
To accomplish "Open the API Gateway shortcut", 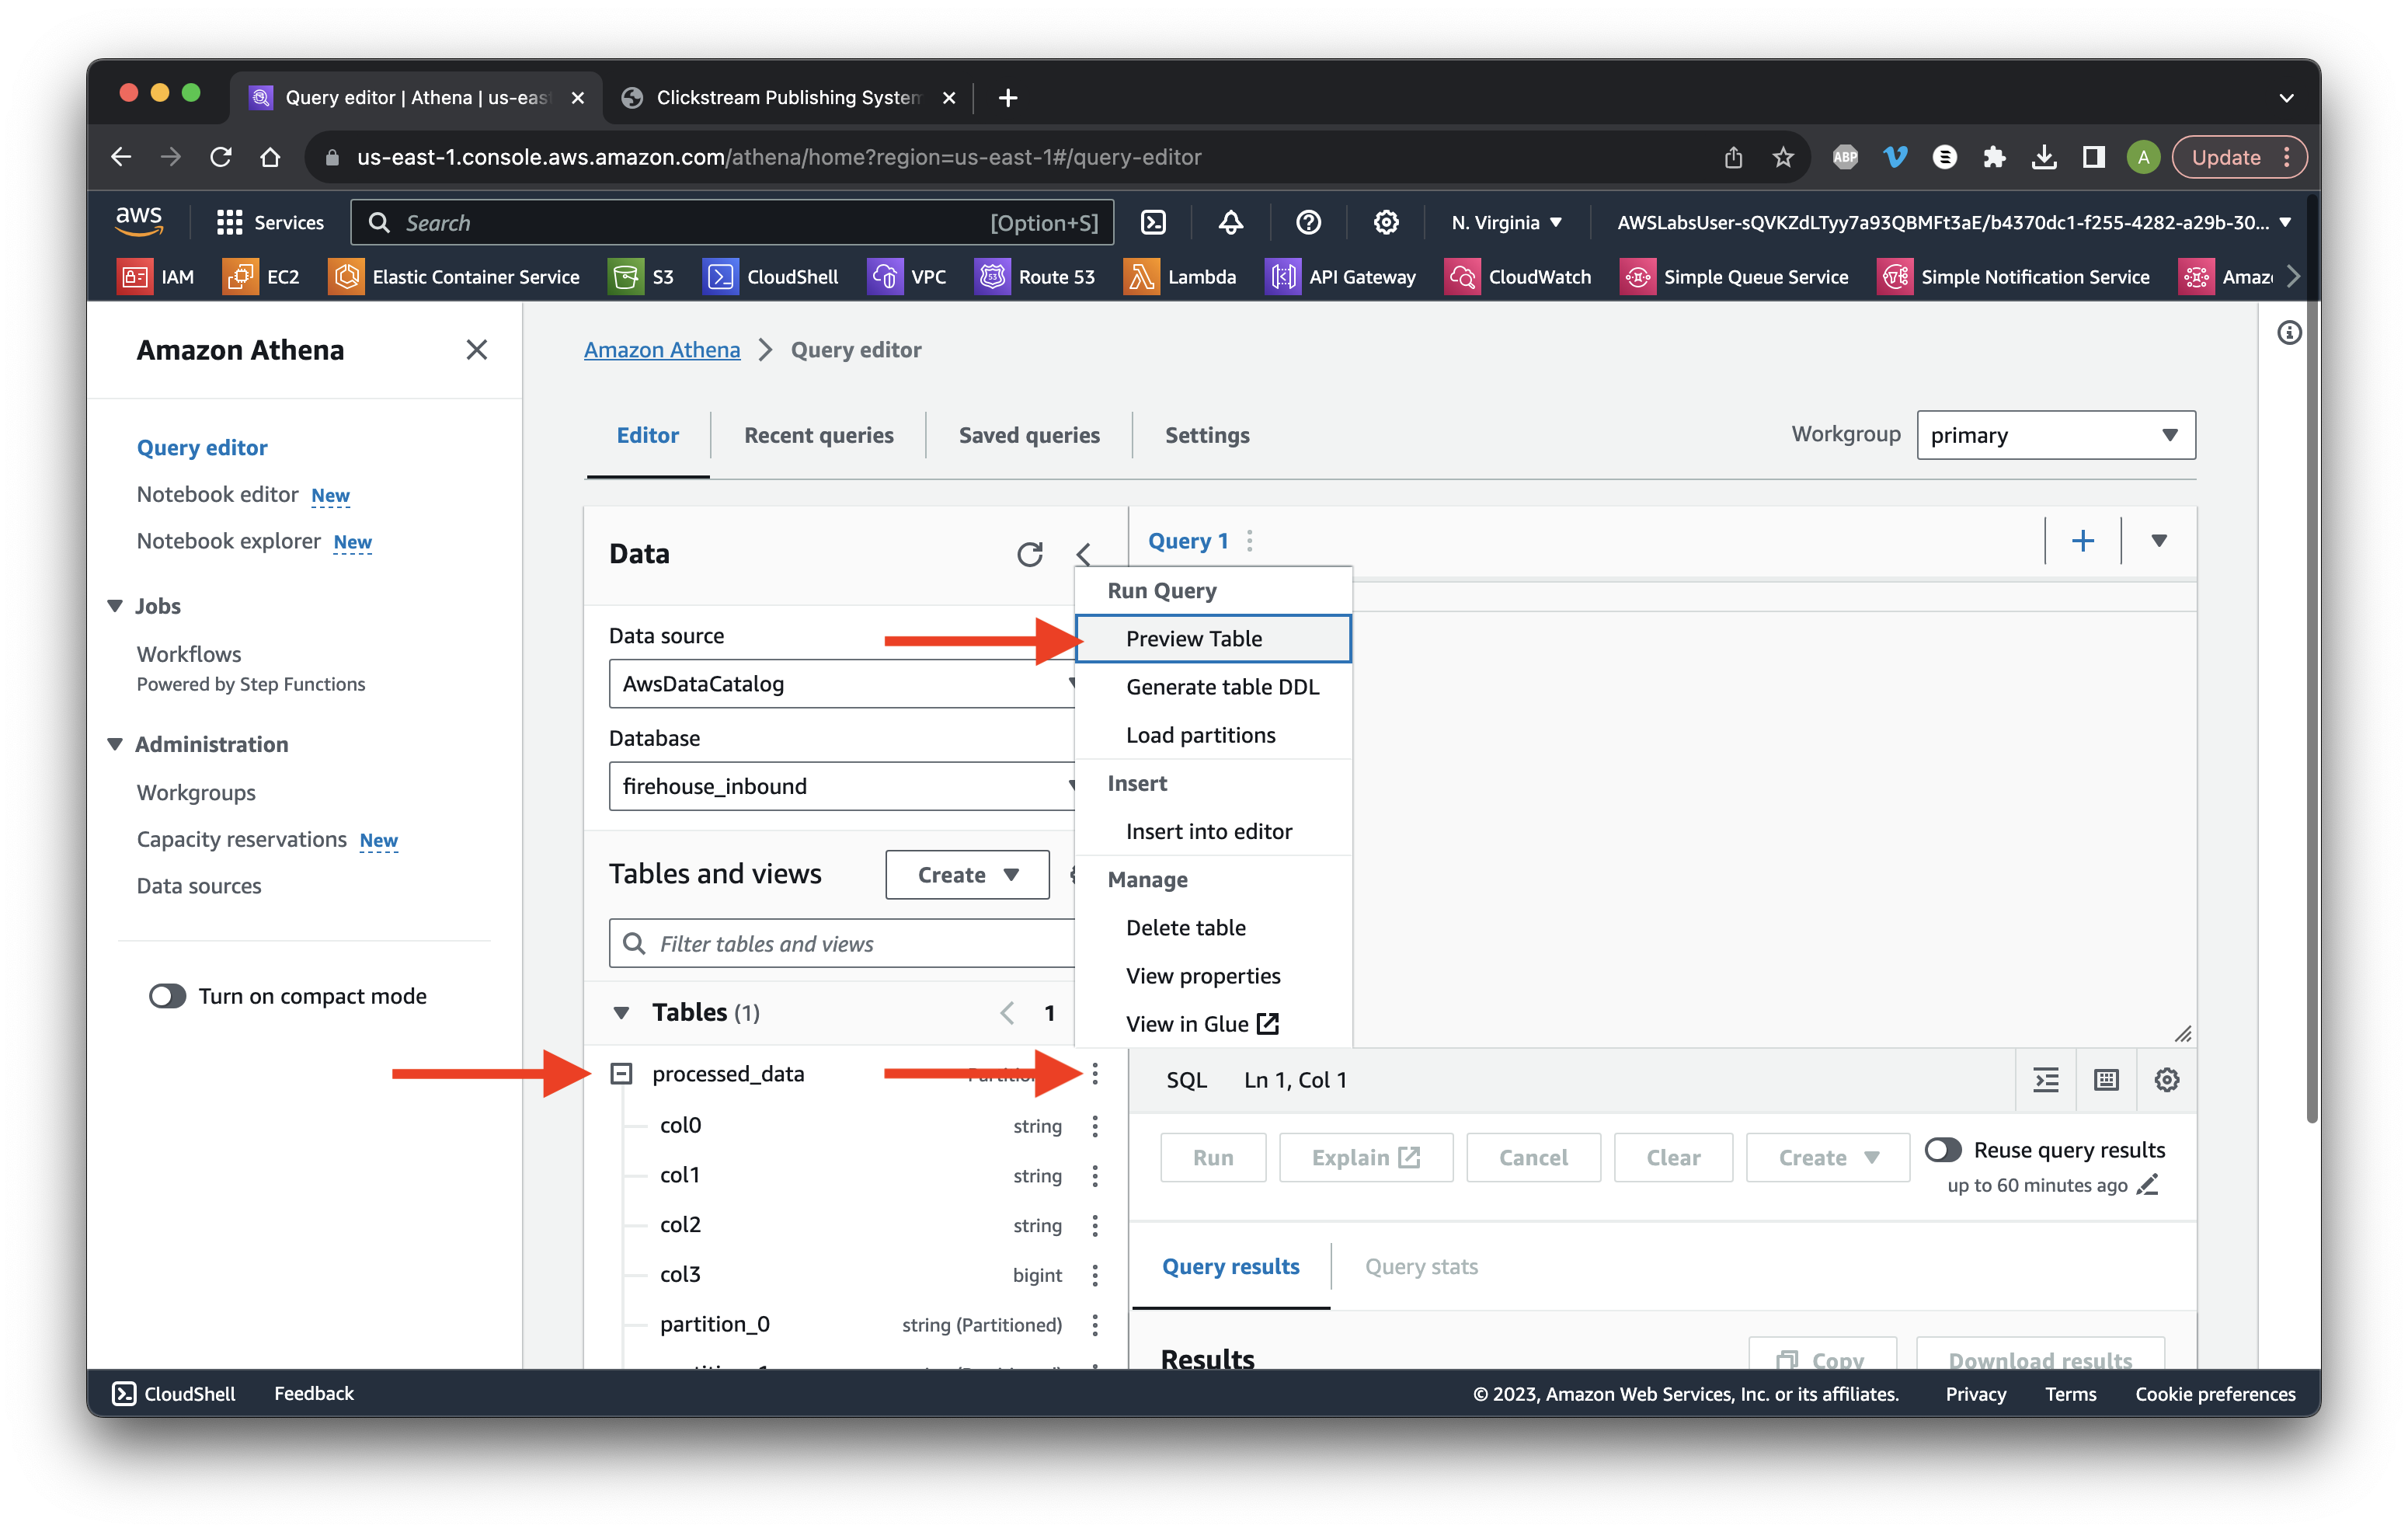I will tap(1341, 277).
